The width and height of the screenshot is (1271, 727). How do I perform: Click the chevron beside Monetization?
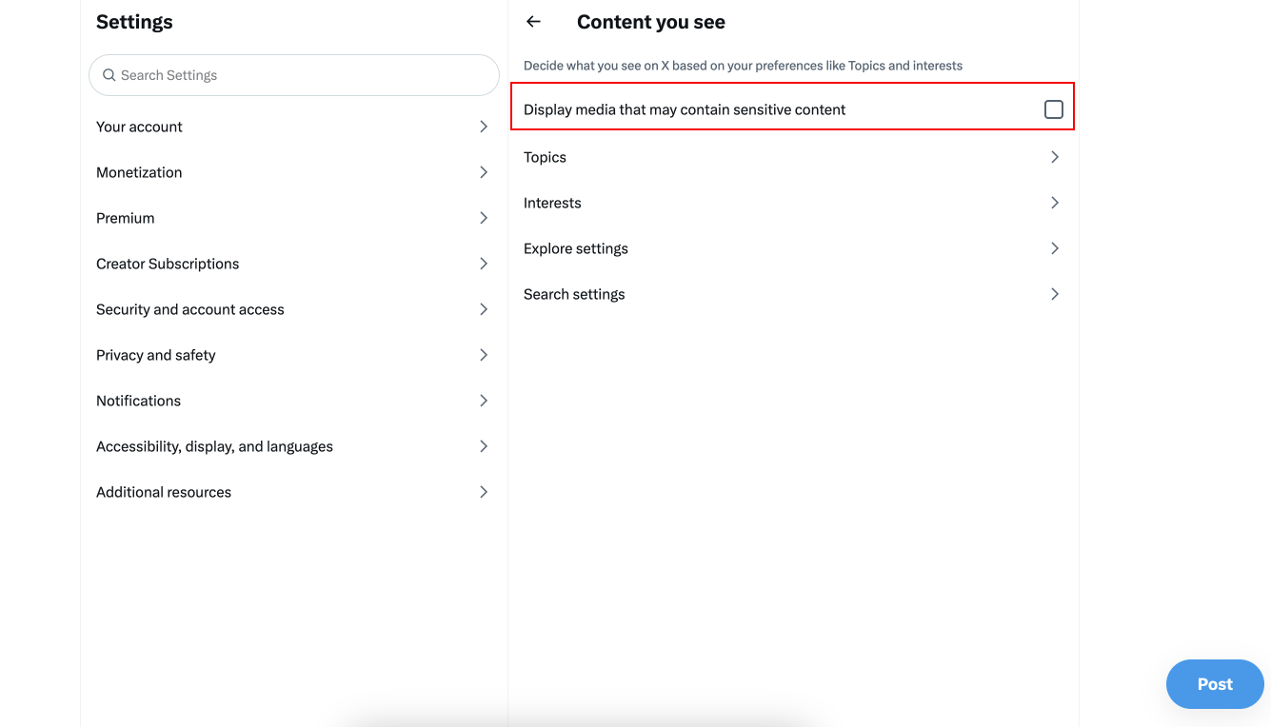click(x=484, y=171)
